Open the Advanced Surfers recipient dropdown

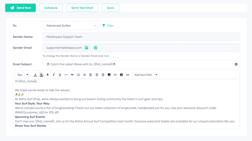[70, 26]
